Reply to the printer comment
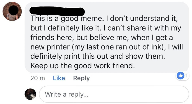This screenshot has width=192, height=104. point(81,78)
